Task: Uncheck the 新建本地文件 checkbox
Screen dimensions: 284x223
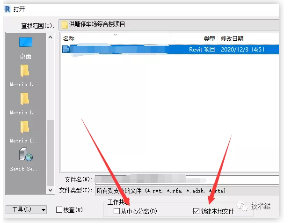Action: coord(197,211)
